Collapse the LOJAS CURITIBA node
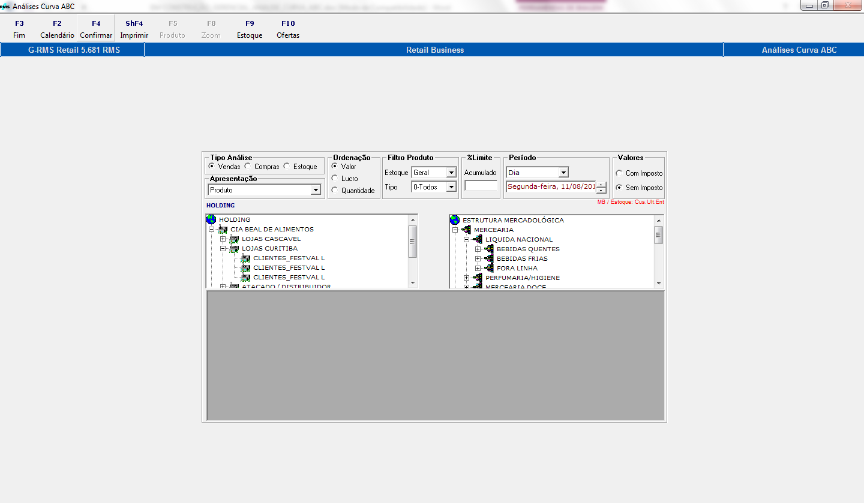This screenshot has height=503, width=864. point(223,248)
